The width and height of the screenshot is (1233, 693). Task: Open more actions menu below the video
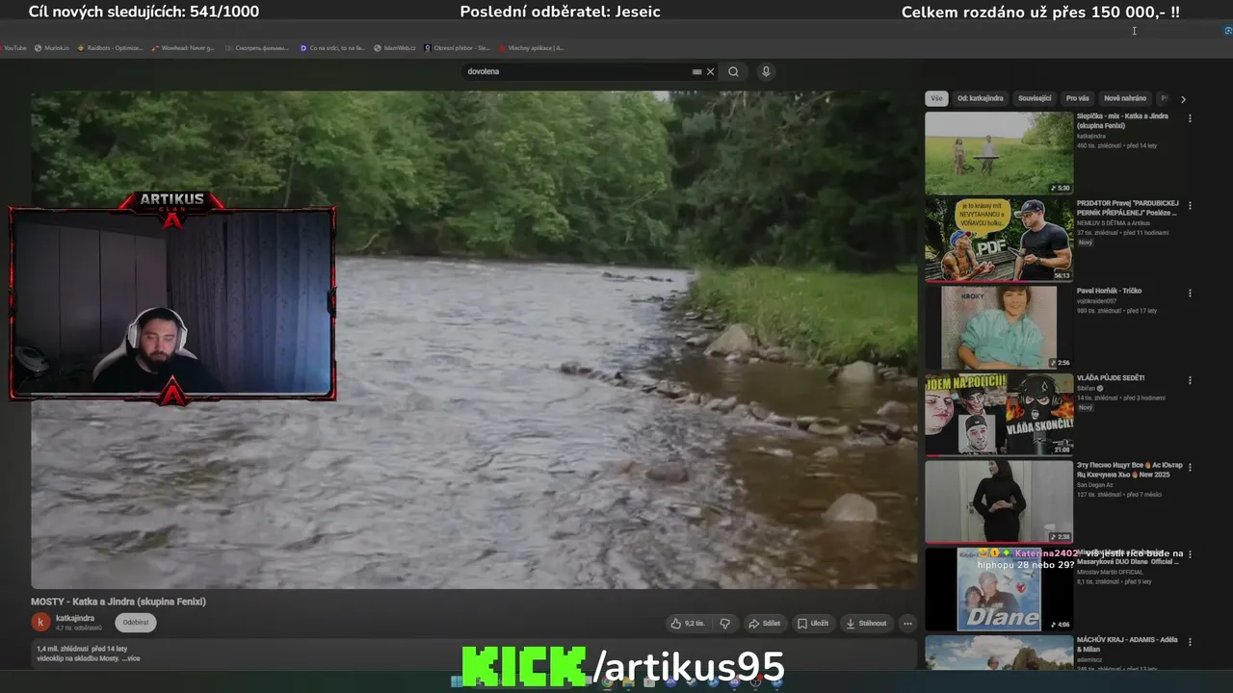point(907,624)
